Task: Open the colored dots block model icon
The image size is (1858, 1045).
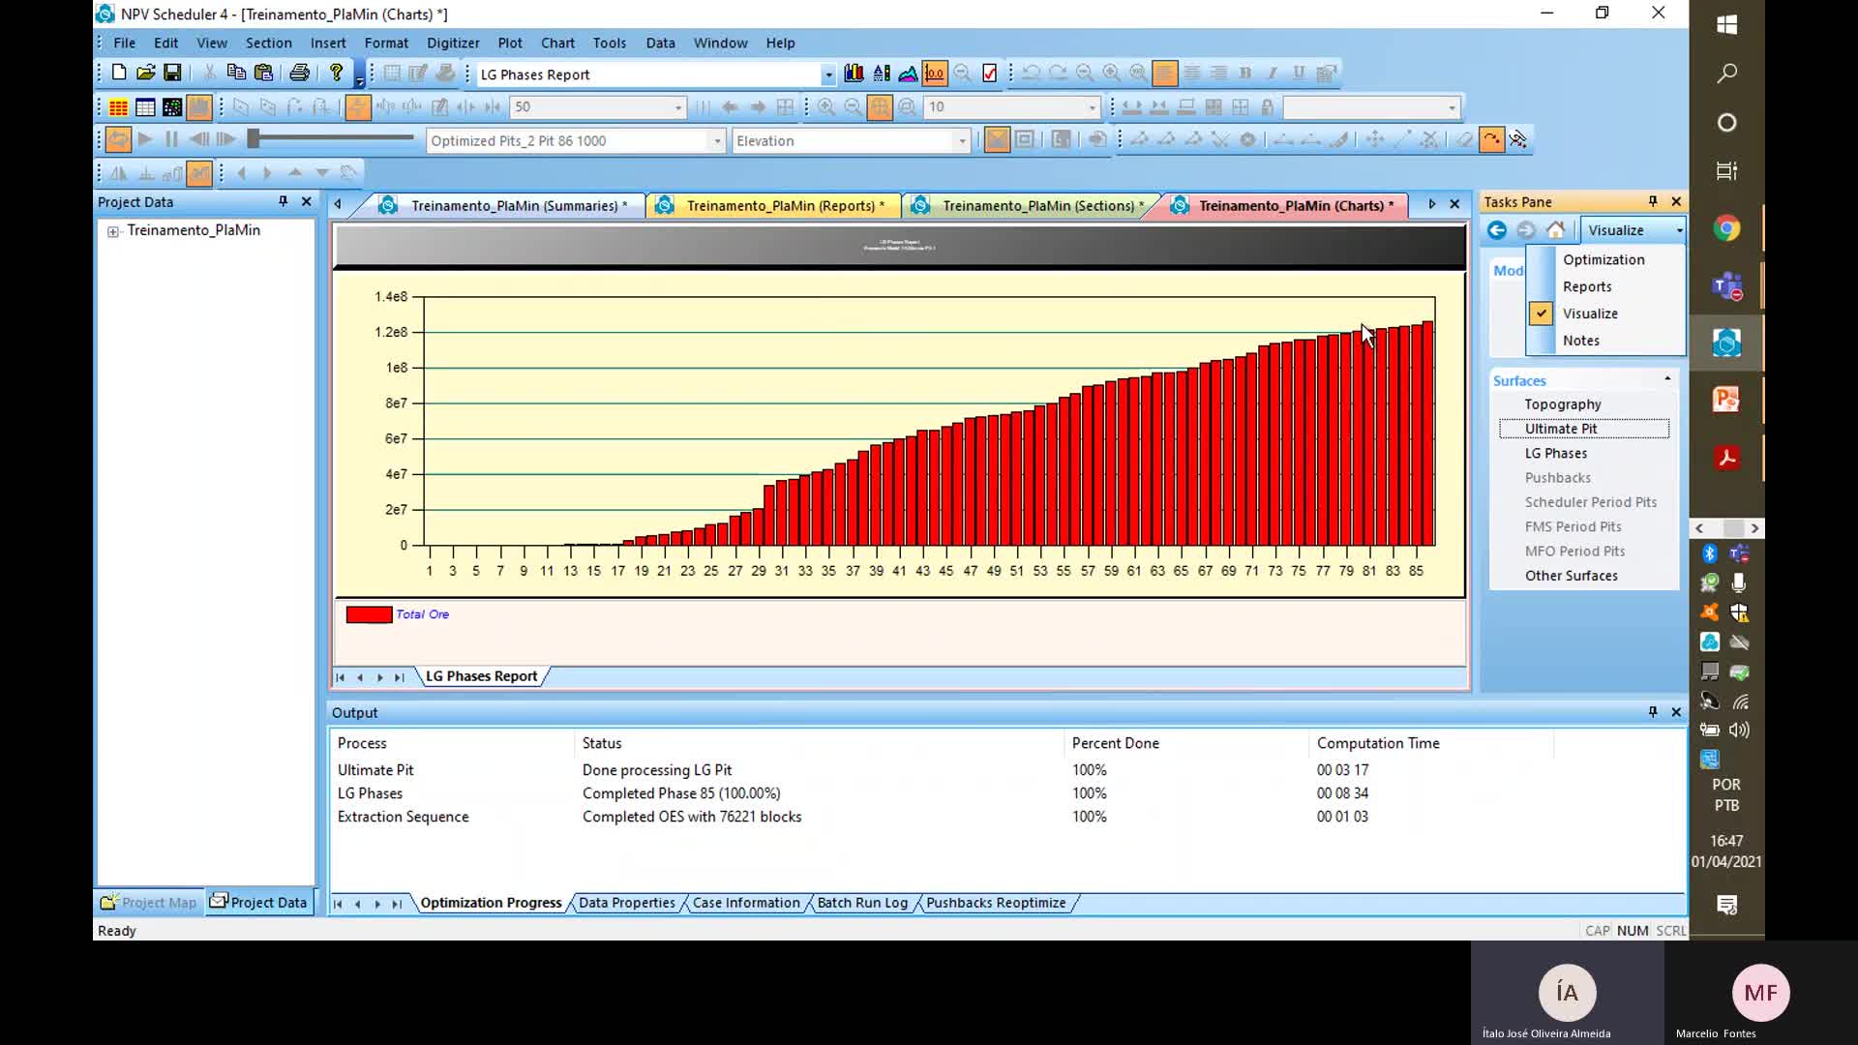Action: pos(172,107)
